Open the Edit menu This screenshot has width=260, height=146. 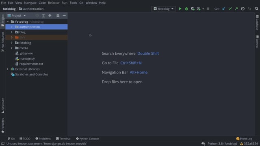click(11, 3)
